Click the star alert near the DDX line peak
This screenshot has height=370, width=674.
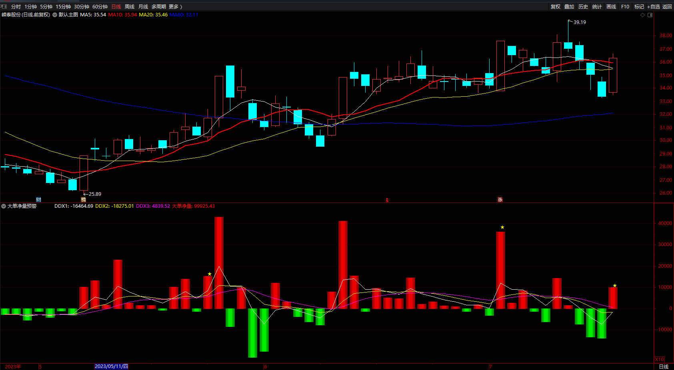[210, 274]
